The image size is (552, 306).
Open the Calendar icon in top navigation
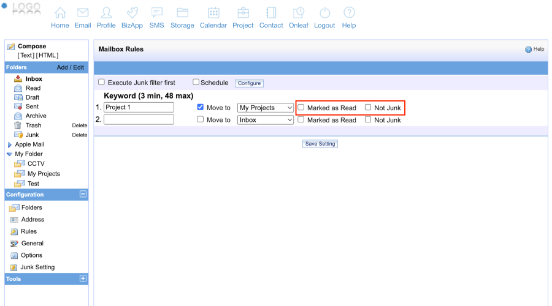(x=213, y=13)
